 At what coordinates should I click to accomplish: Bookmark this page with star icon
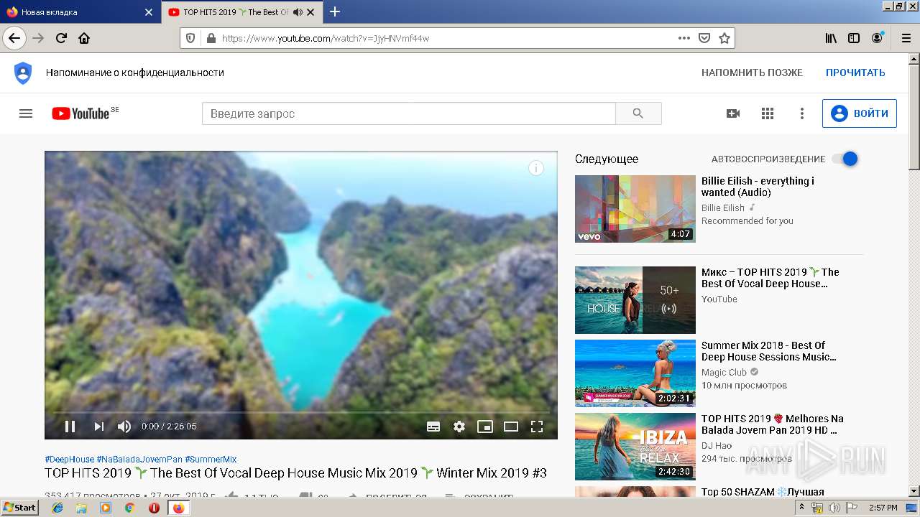[724, 38]
